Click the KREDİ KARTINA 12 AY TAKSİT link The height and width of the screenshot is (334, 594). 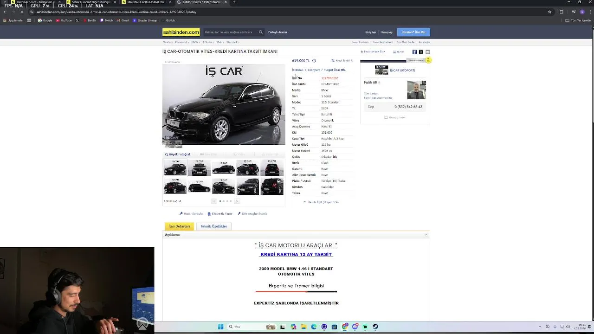click(296, 254)
